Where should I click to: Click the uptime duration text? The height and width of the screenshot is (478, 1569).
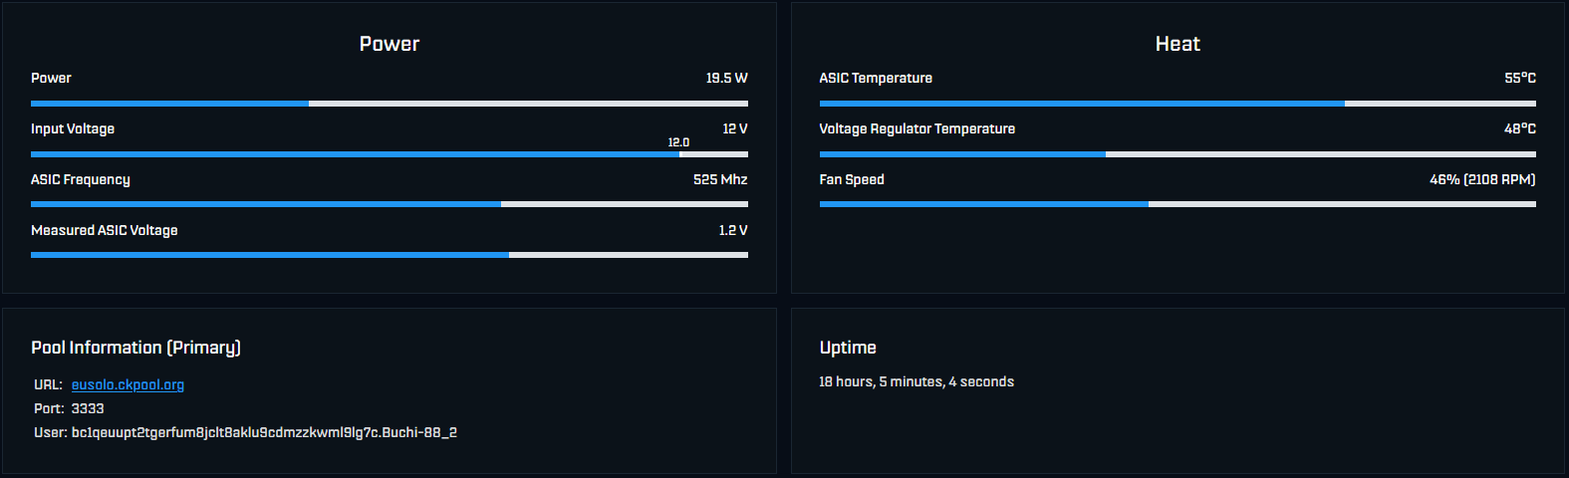pyautogui.click(x=916, y=381)
